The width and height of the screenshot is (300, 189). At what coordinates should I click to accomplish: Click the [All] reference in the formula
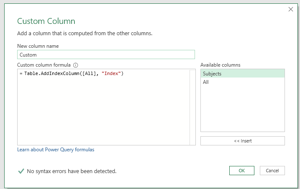89,73
